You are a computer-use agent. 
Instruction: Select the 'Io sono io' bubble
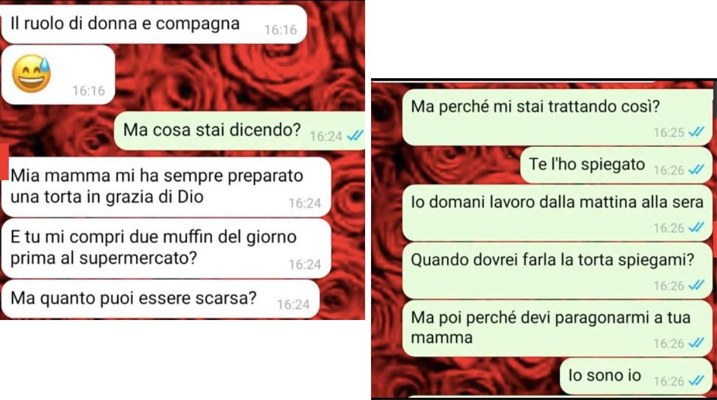click(636, 376)
